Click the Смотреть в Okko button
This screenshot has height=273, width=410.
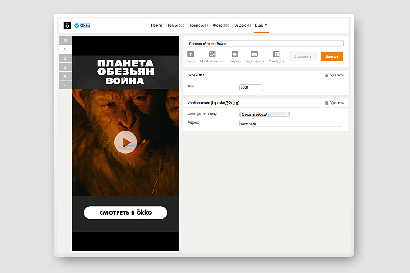[126, 212]
